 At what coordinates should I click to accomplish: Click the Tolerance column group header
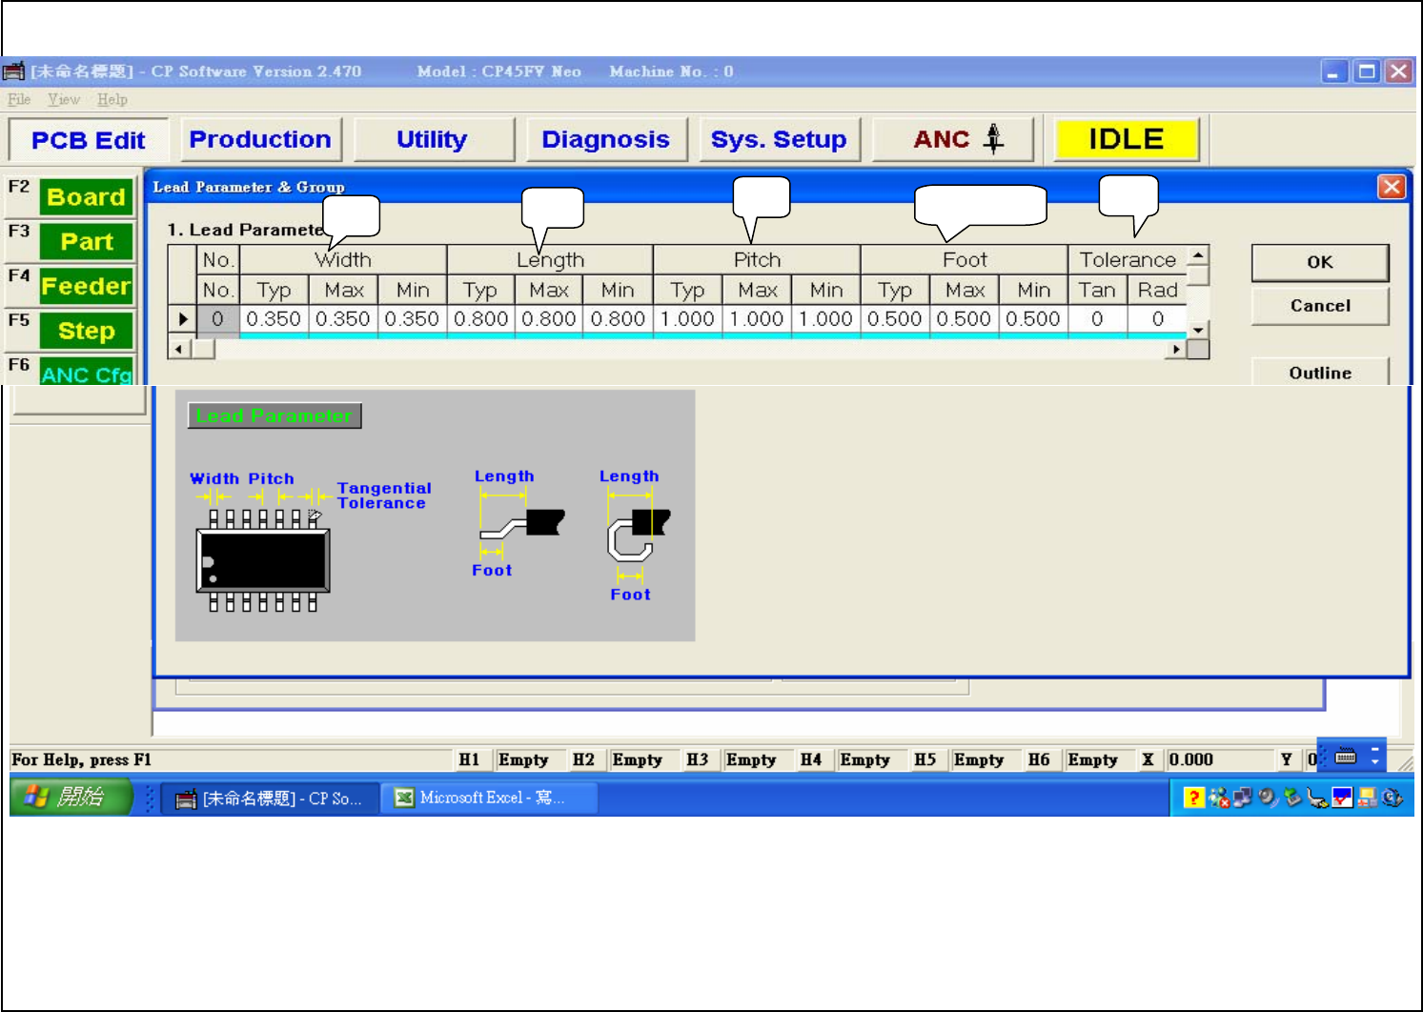pyautogui.click(x=1128, y=260)
